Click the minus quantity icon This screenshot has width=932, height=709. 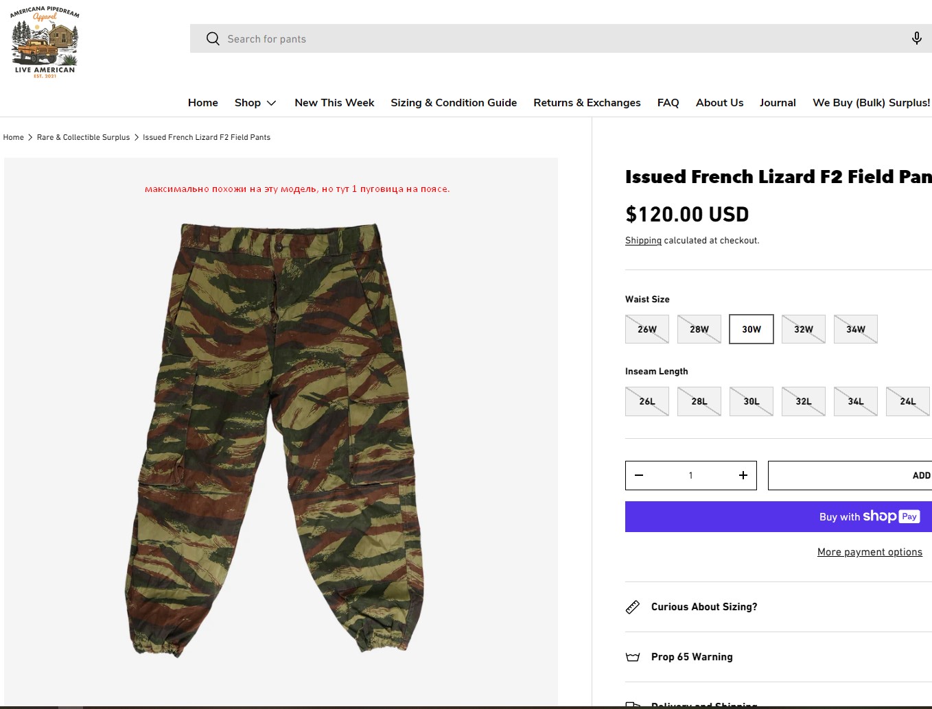coord(639,475)
